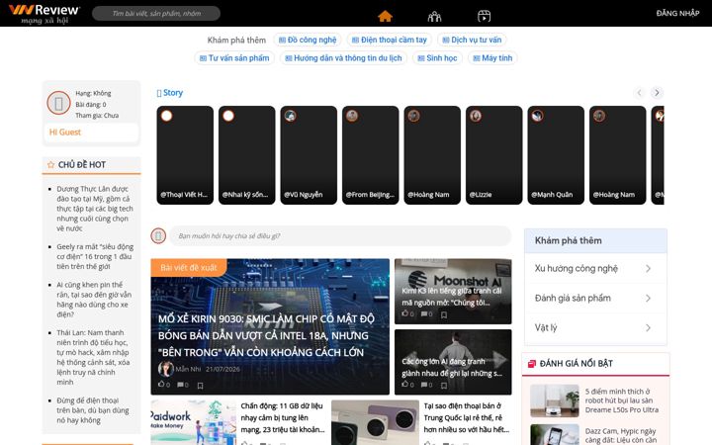Expand Đánh giá sản phẩm chevron
This screenshot has height=445, width=712.
tap(648, 299)
